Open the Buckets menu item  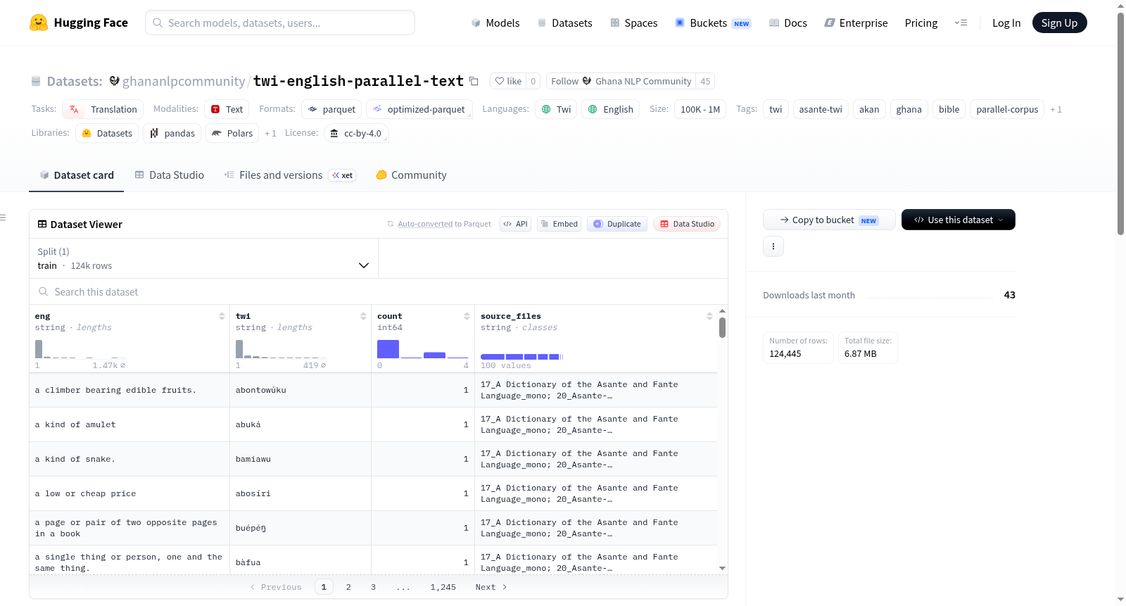713,23
